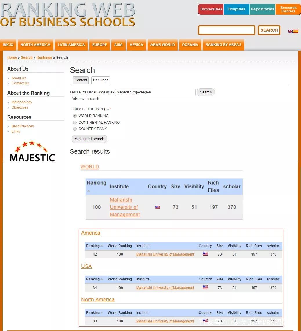301x331 pixels.
Task: Switch language using the English flag icon
Action: pos(290,31)
